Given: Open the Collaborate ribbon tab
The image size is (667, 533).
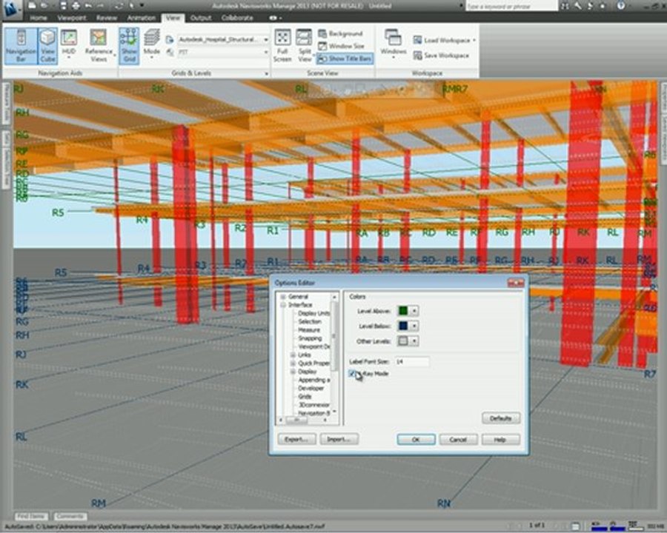Looking at the screenshot, I should click(x=237, y=18).
